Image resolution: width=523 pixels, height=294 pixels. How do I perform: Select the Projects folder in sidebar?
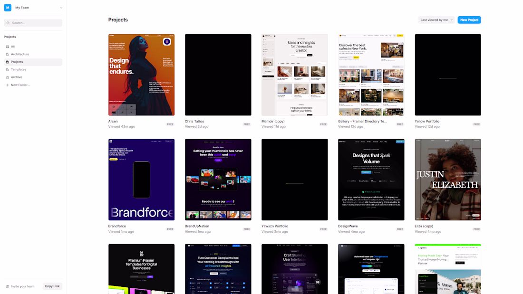[x=33, y=62]
